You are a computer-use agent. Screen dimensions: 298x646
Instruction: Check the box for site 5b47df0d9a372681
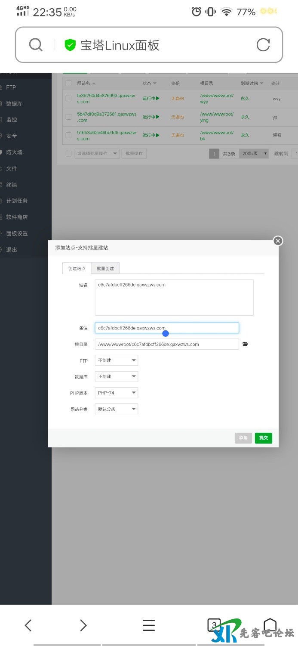68,117
